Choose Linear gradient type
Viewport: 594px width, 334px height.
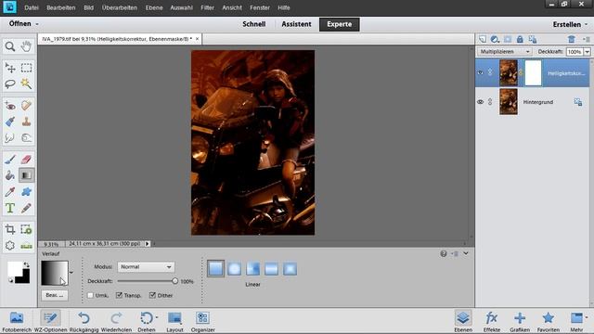[215, 268]
